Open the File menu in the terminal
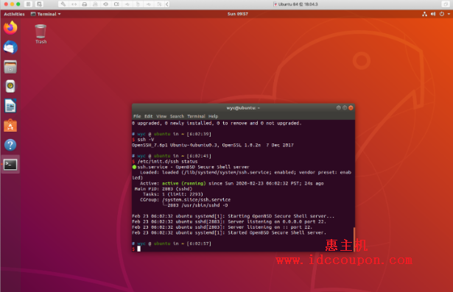The height and width of the screenshot is (292, 453). [137, 116]
